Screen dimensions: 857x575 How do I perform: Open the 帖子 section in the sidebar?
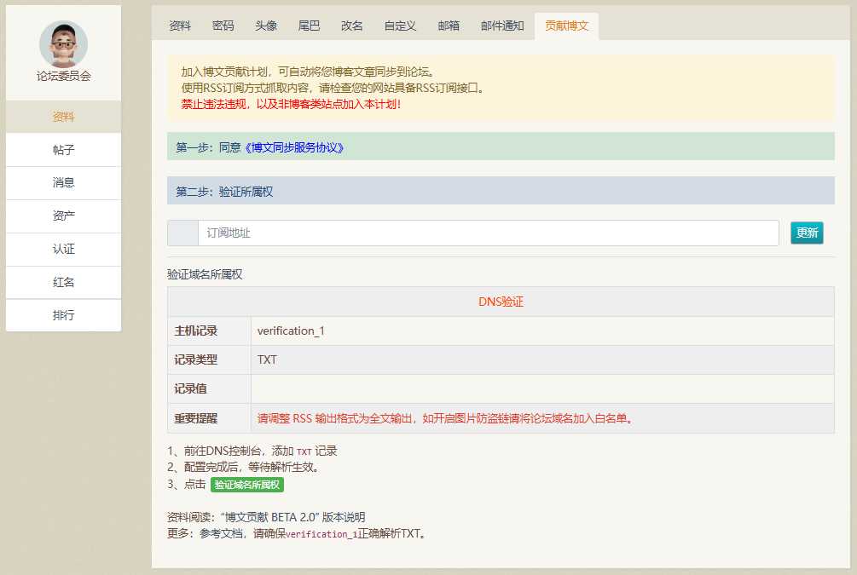(x=62, y=150)
